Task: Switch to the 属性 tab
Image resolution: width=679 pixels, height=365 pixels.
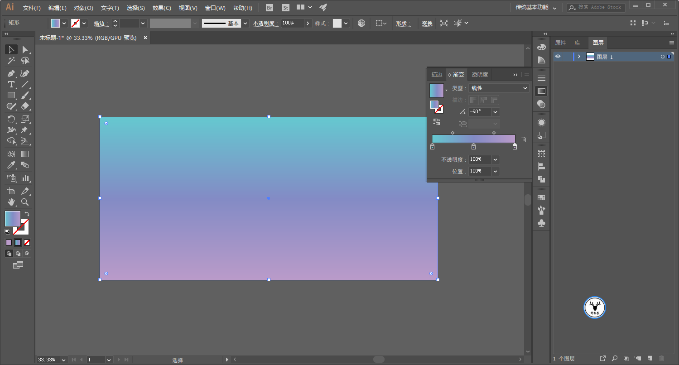Action: pyautogui.click(x=560, y=43)
